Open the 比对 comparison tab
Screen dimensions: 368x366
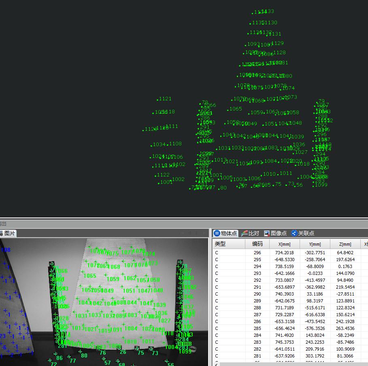pyautogui.click(x=250, y=233)
